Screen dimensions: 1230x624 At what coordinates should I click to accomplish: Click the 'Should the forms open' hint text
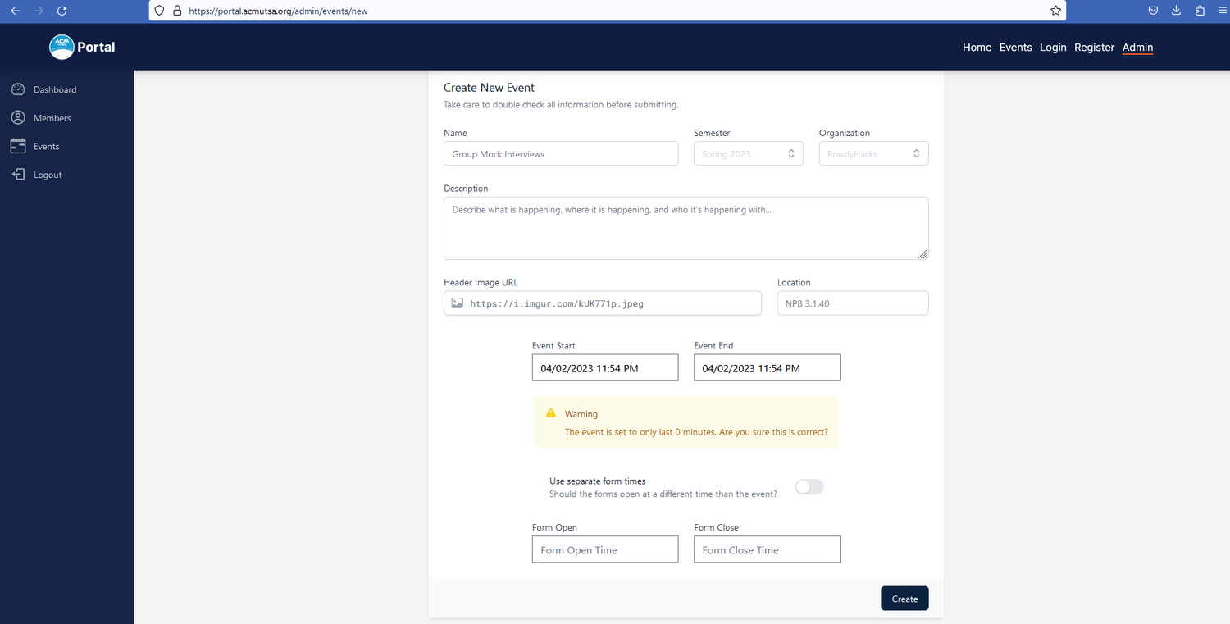(x=663, y=494)
